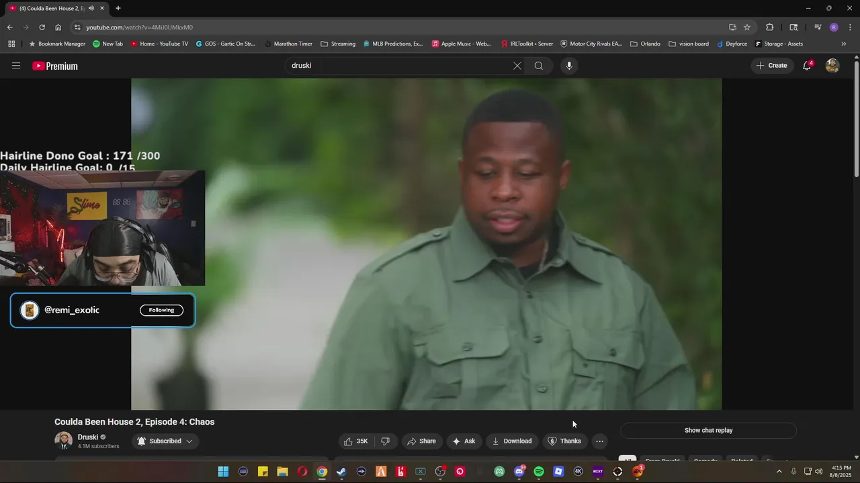Open YouTube notifications bell
Image resolution: width=860 pixels, height=483 pixels.
click(807, 66)
